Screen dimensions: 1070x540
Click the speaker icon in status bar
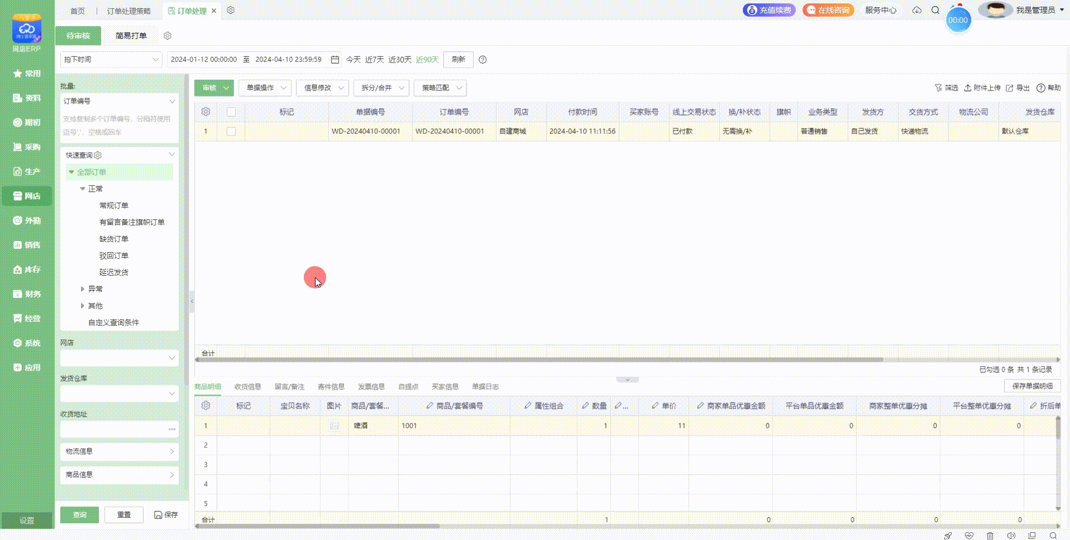1011,536
